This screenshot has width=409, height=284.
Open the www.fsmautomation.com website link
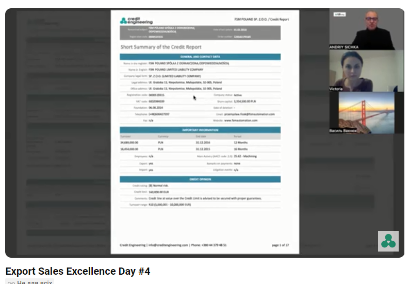point(241,121)
